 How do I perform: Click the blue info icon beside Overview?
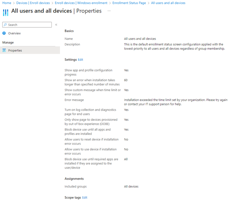coord(4,33)
